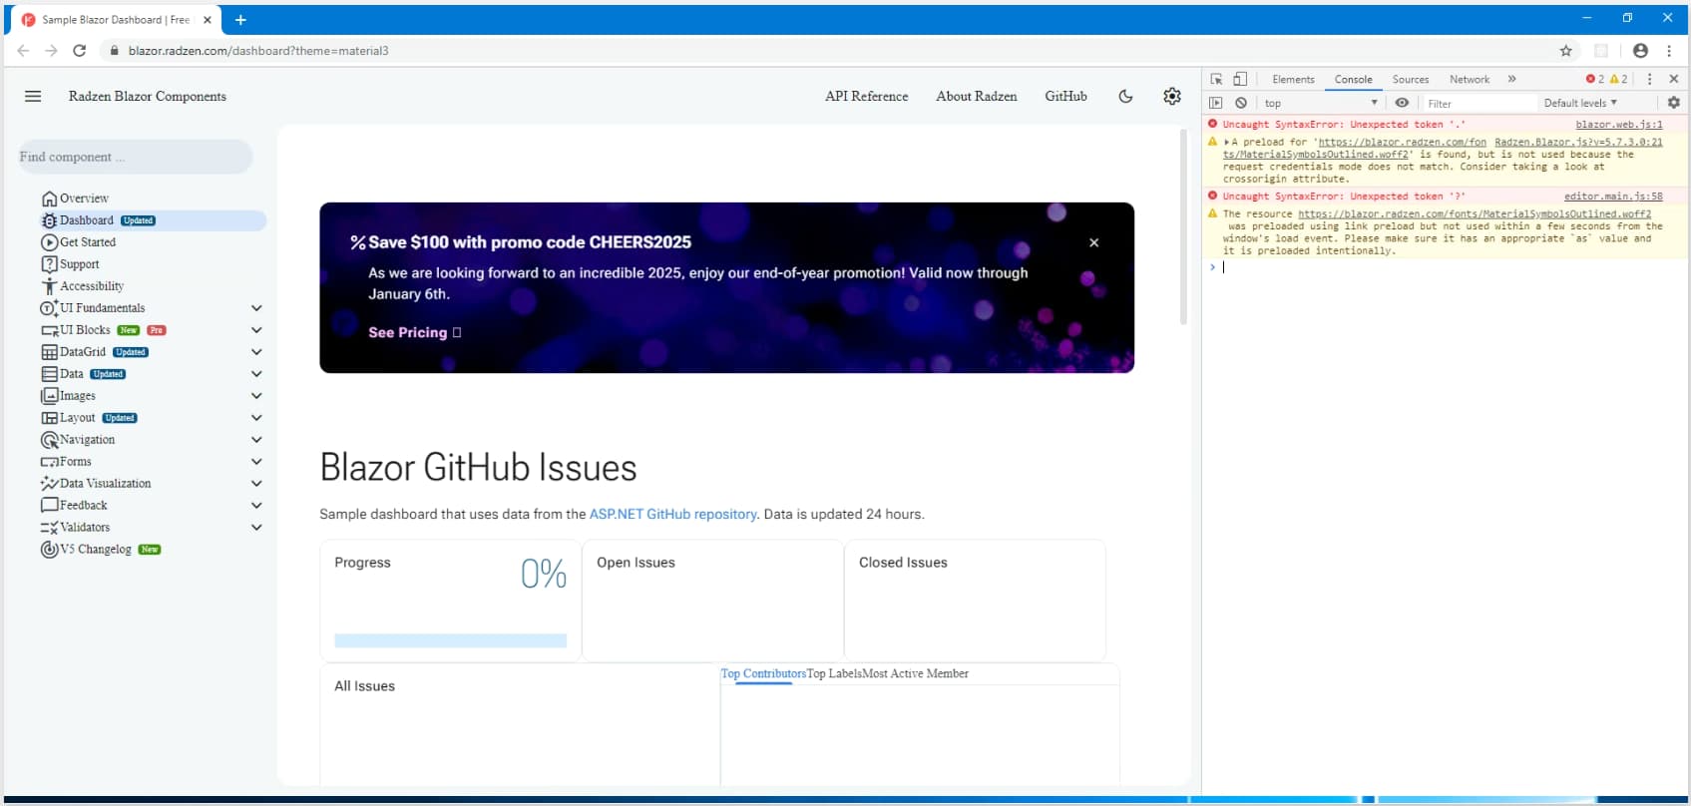Viewport: 1691px width, 806px height.
Task: Expand the UI Fundamentals section
Action: coord(256,308)
